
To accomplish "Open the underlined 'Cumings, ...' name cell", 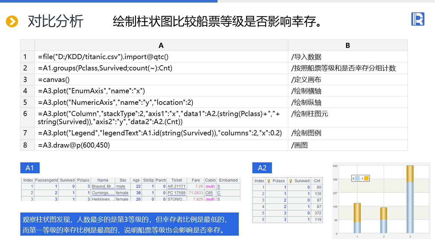I will [103, 193].
